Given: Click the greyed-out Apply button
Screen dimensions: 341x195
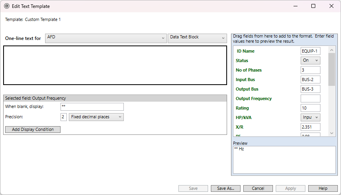Looking at the screenshot, I should [x=290, y=189].
